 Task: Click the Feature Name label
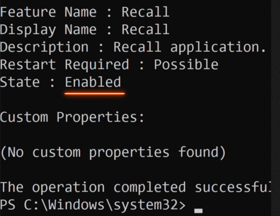pos(48,12)
